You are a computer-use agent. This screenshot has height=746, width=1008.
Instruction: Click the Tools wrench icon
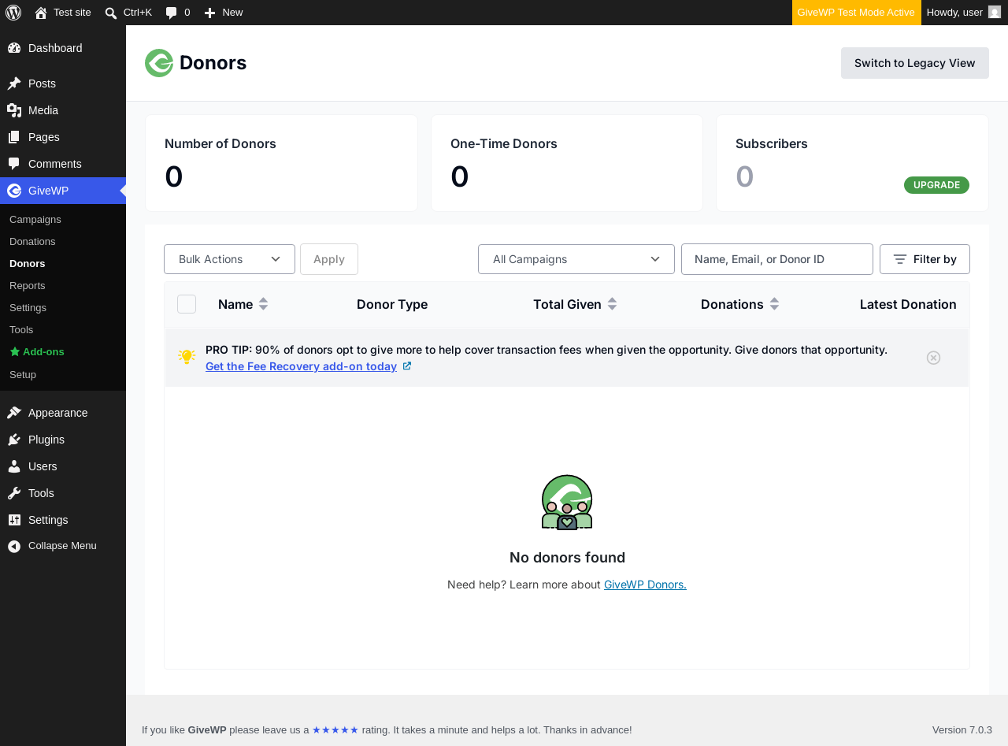point(14,493)
